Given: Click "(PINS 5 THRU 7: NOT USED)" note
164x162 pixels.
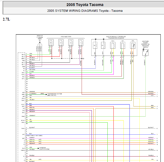Looking at the screenshot, I should pos(34,135).
